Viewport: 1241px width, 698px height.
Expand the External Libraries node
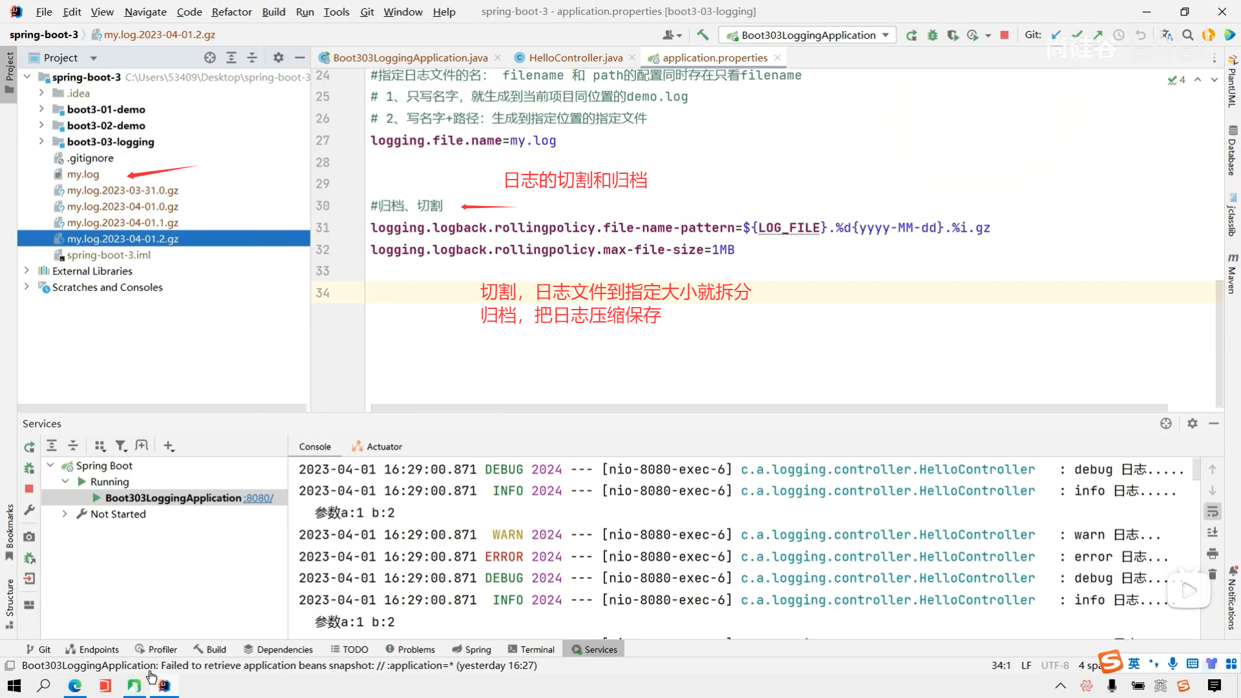coord(27,271)
